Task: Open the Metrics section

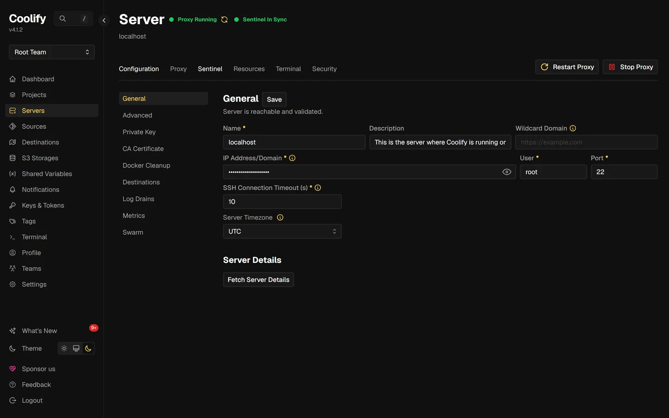Action: coord(164,216)
